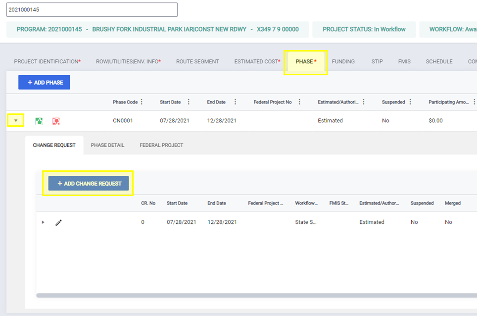Screen dimensions: 477x316
Task: Collapse the CN0001 phase row
Action: 16,120
